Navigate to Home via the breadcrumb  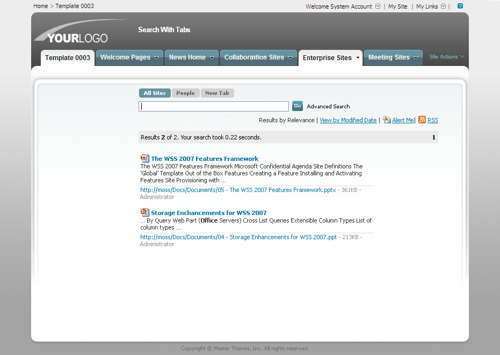(40, 6)
